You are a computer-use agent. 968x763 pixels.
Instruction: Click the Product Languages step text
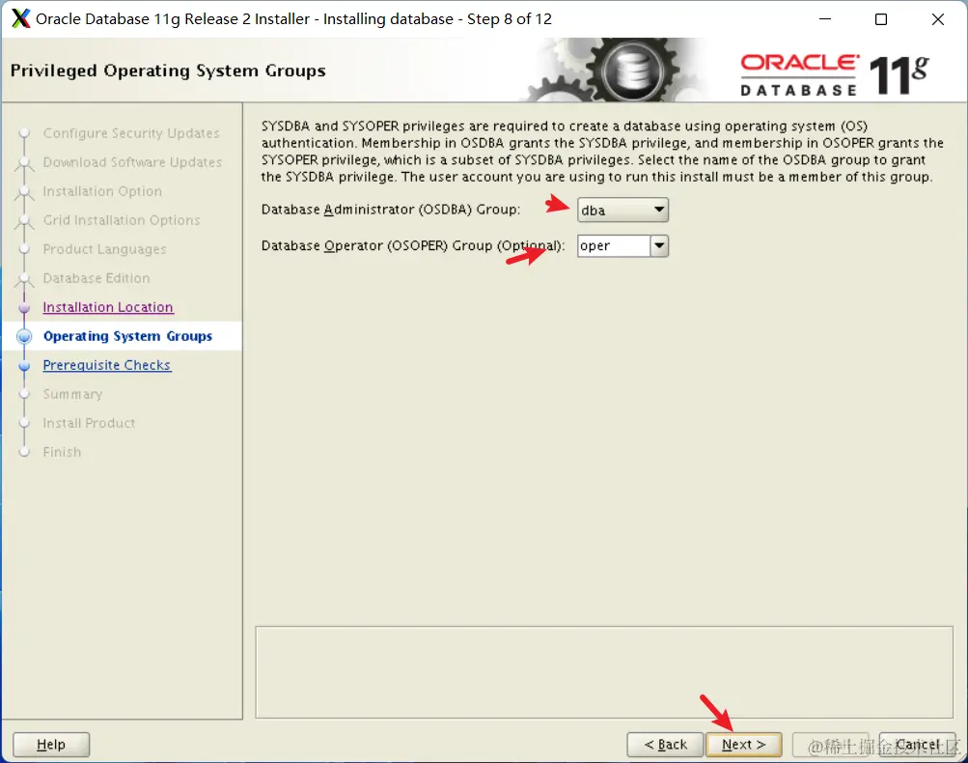[x=104, y=249]
